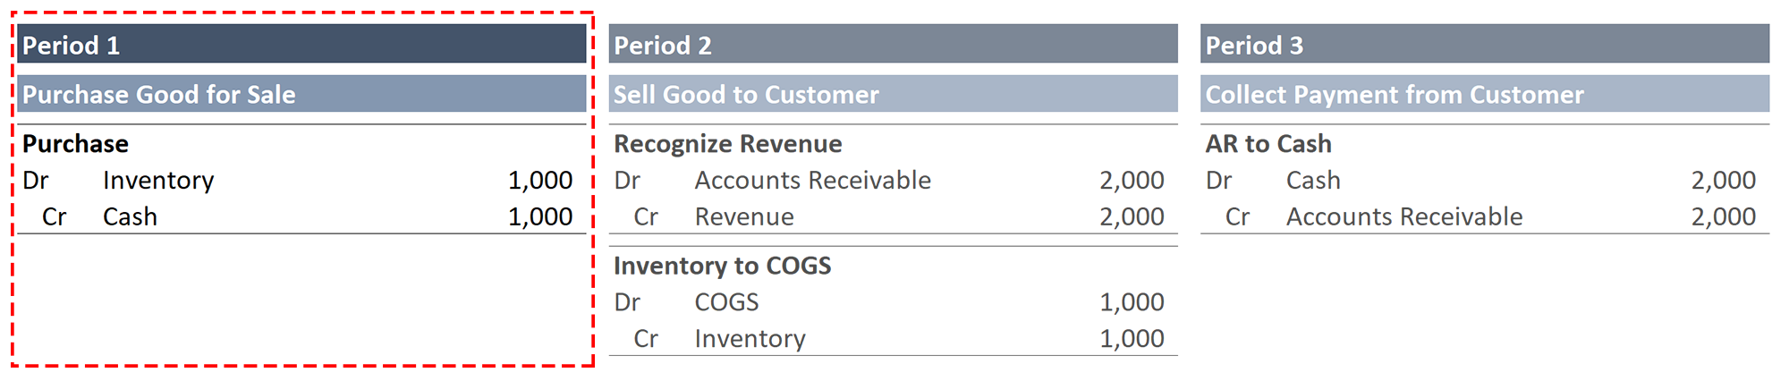Click the Period 1 header bar
This screenshot has height=381, width=1789.
(x=301, y=44)
